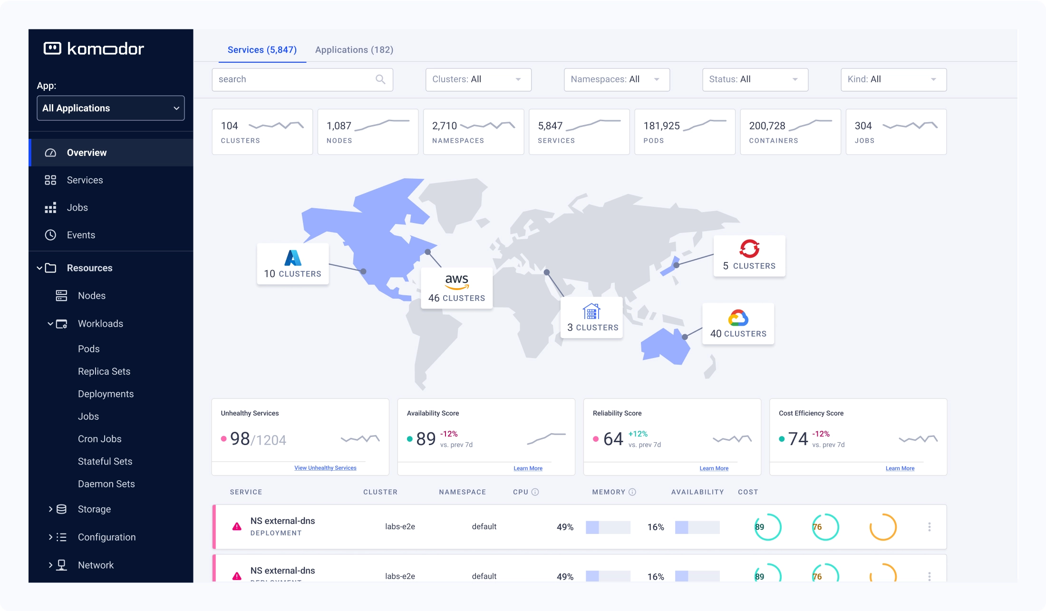The width and height of the screenshot is (1046, 611).
Task: Click Learn More under Availability Score
Action: pyautogui.click(x=528, y=468)
